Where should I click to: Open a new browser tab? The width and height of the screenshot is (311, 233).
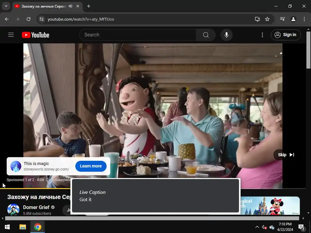[89, 6]
